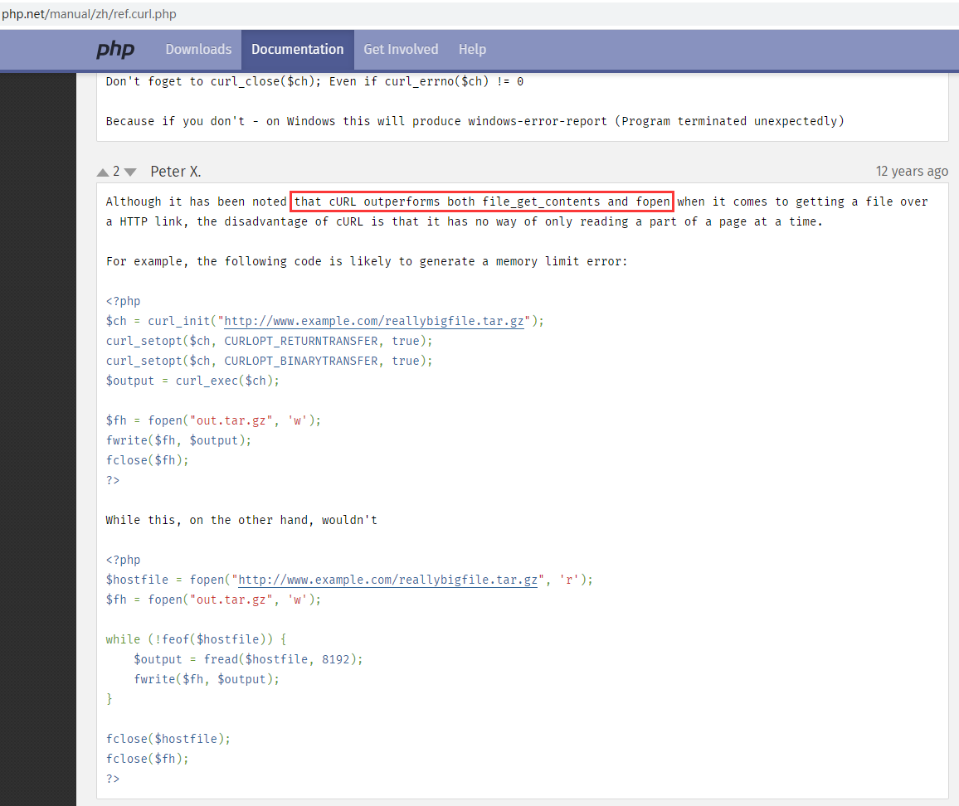Click the author name Peter X.
Viewport: 959px width, 806px height.
point(176,172)
